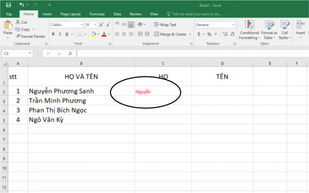Open Format as Table gallery
Viewport: 309px width, 193px height.
(x=269, y=30)
